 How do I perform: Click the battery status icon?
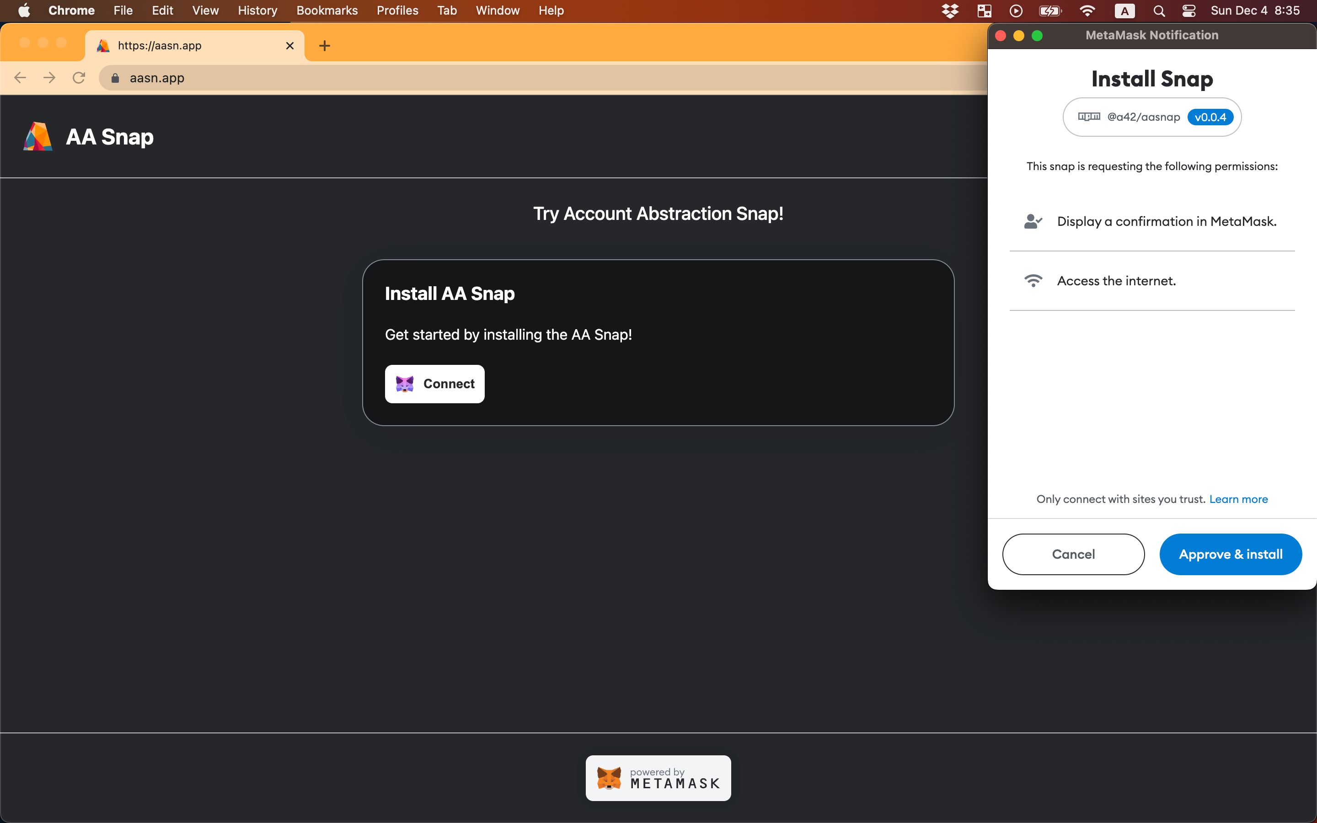[x=1050, y=11]
